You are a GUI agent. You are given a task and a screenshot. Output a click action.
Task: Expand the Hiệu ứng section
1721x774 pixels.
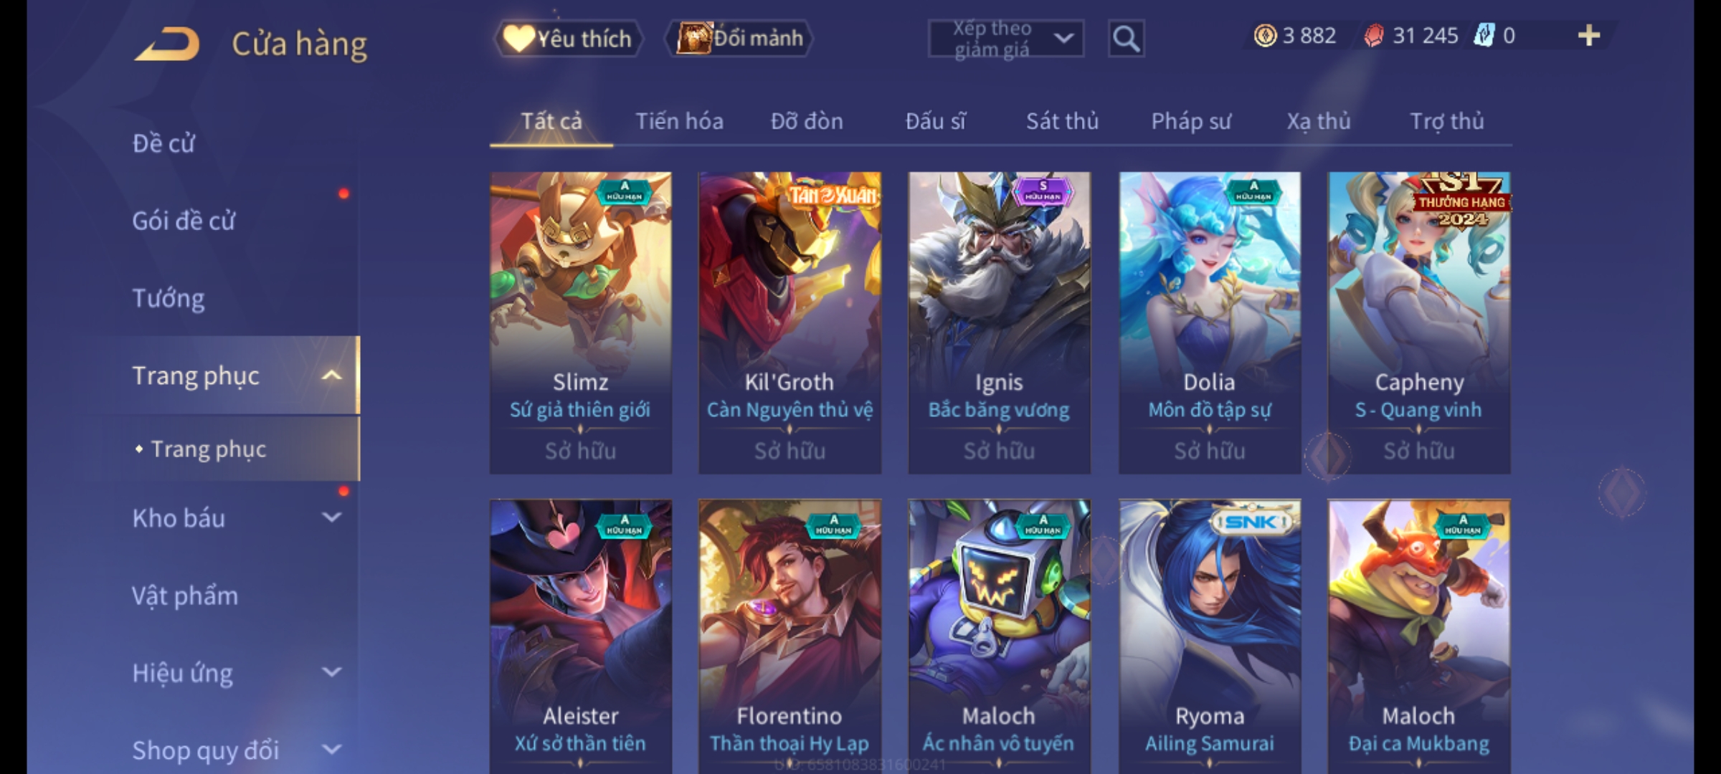click(x=331, y=672)
